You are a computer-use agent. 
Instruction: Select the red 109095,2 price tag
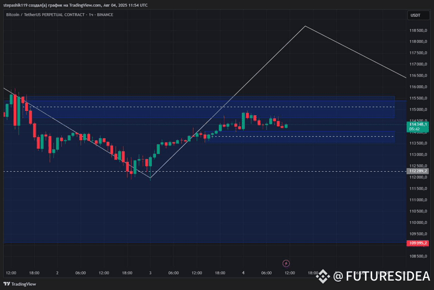click(418, 243)
